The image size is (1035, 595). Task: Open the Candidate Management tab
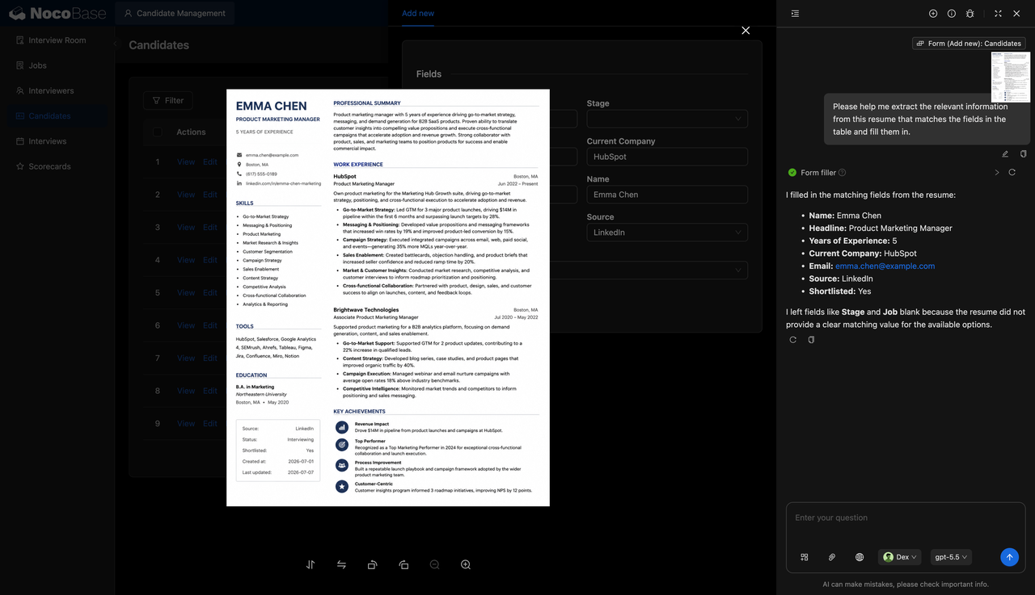[x=175, y=13]
